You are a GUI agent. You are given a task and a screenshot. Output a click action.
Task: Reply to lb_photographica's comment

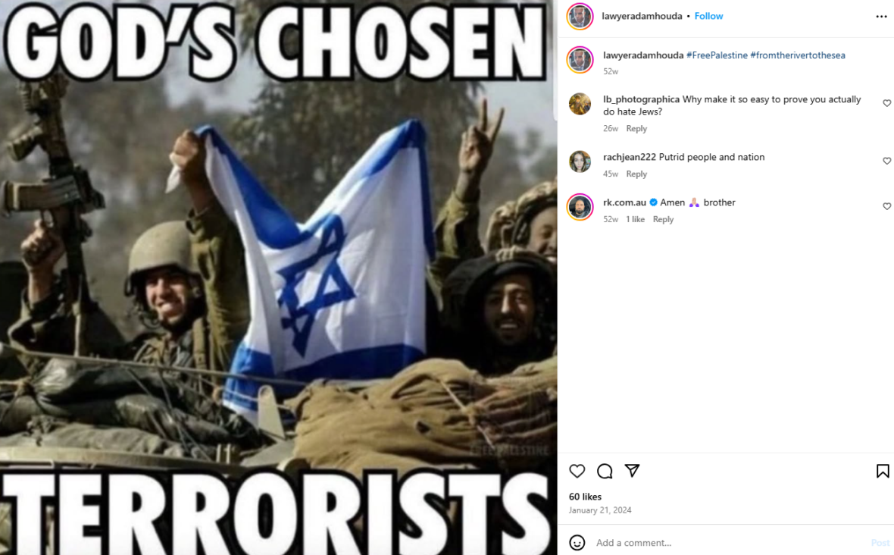636,128
